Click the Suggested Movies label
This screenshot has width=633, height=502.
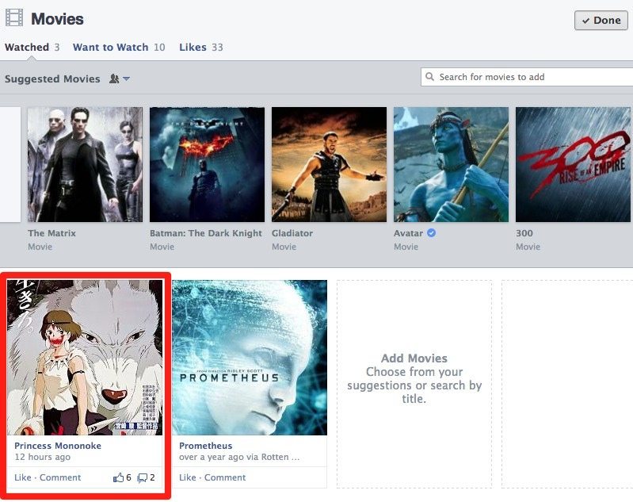pyautogui.click(x=52, y=79)
